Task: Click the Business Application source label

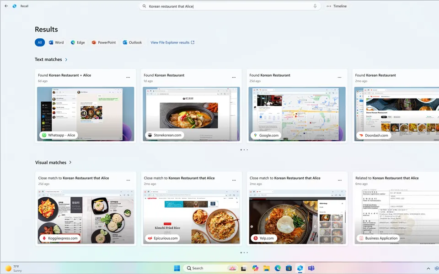Action: point(378,238)
